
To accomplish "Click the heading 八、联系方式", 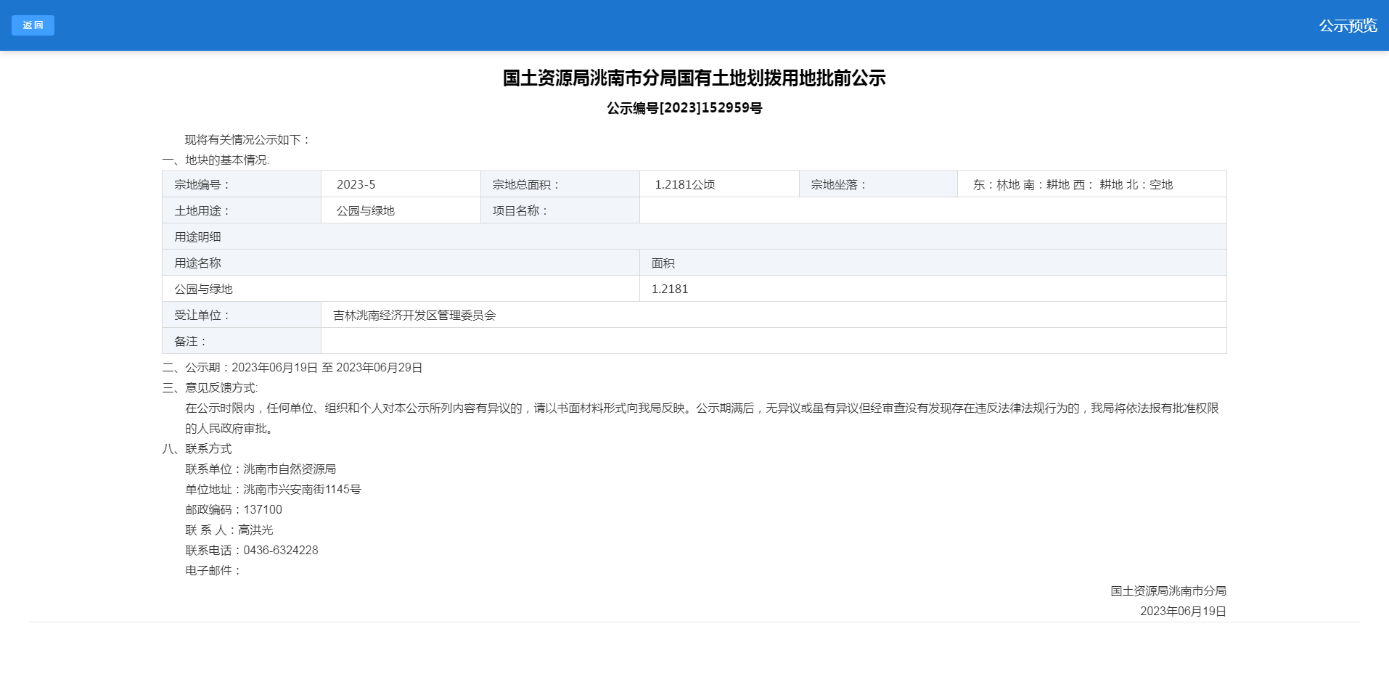I will point(197,448).
